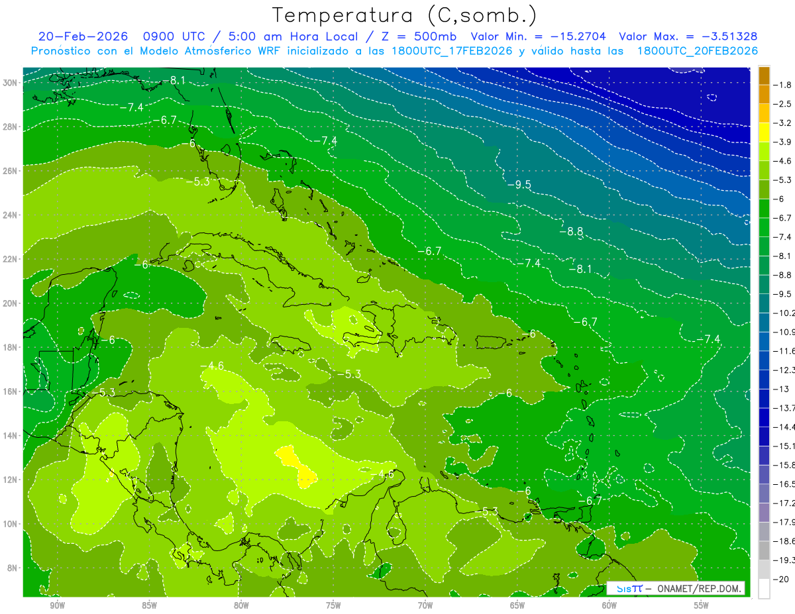Click the '-15.8' color bar label
The image size is (795, 614).
coord(784,465)
